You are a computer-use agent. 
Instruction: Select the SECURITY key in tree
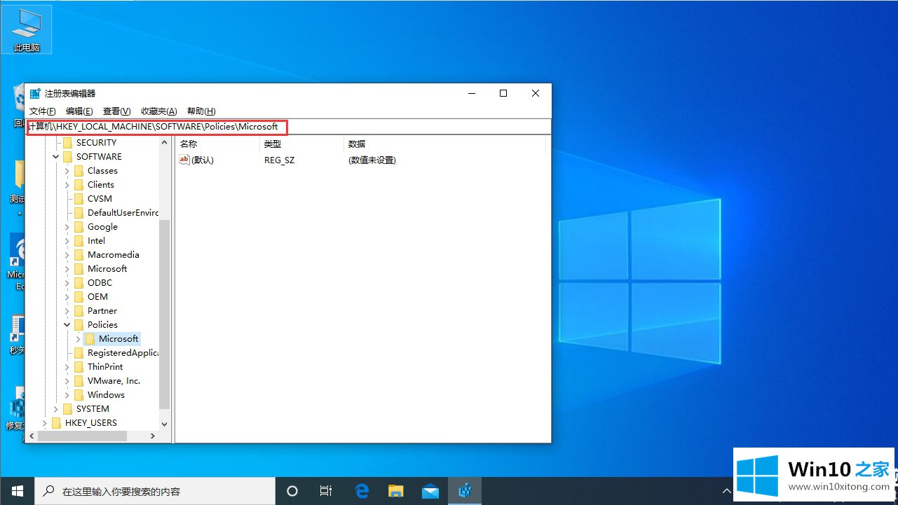click(x=96, y=142)
